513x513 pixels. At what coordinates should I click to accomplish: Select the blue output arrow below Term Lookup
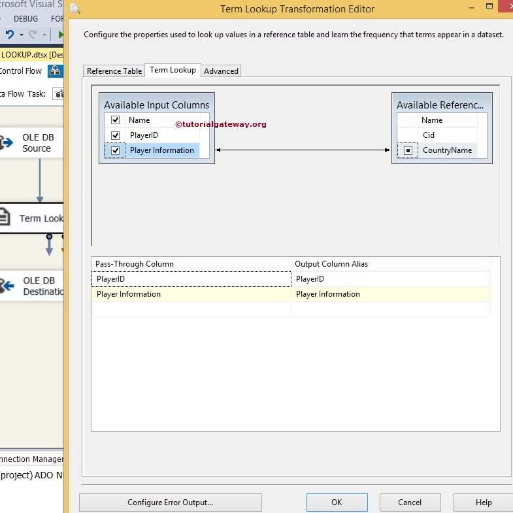49,244
